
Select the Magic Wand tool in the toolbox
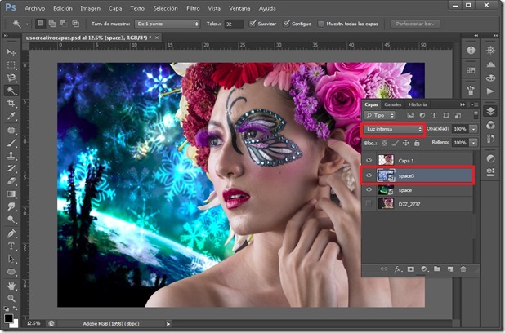[11, 91]
